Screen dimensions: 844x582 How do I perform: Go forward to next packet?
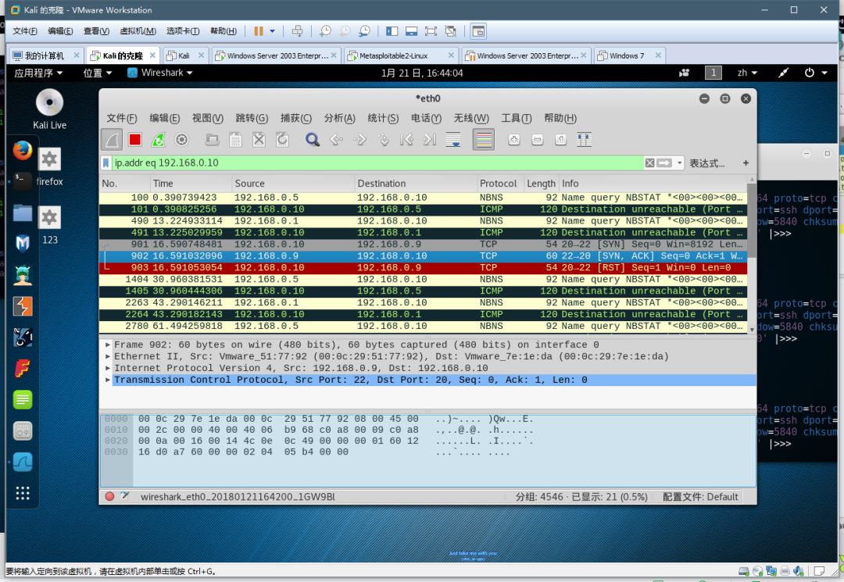click(359, 140)
